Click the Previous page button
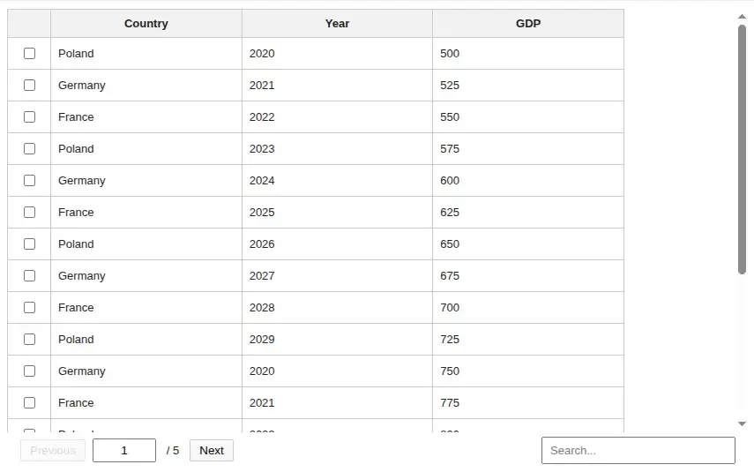The width and height of the screenshot is (754, 472). click(53, 450)
